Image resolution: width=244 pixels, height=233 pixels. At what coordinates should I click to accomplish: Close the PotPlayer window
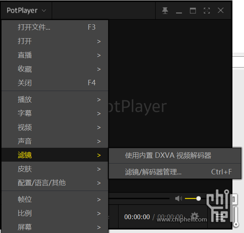221,10
